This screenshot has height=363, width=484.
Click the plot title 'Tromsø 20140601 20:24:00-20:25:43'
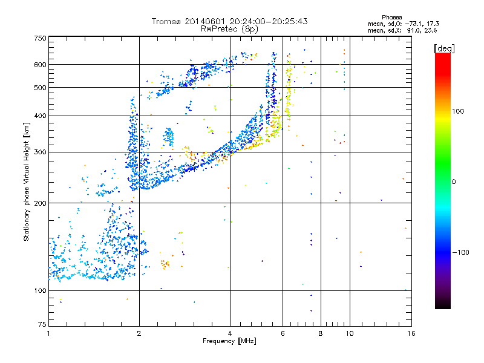(229, 21)
